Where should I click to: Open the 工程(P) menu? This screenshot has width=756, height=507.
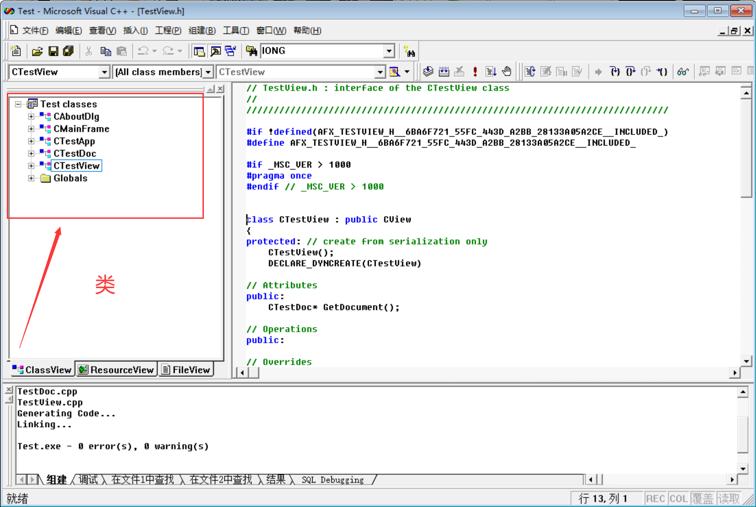point(168,31)
